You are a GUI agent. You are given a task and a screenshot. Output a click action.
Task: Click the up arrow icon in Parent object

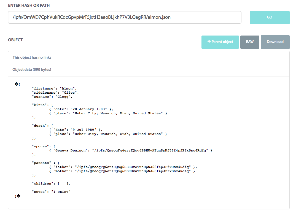tap(209, 42)
